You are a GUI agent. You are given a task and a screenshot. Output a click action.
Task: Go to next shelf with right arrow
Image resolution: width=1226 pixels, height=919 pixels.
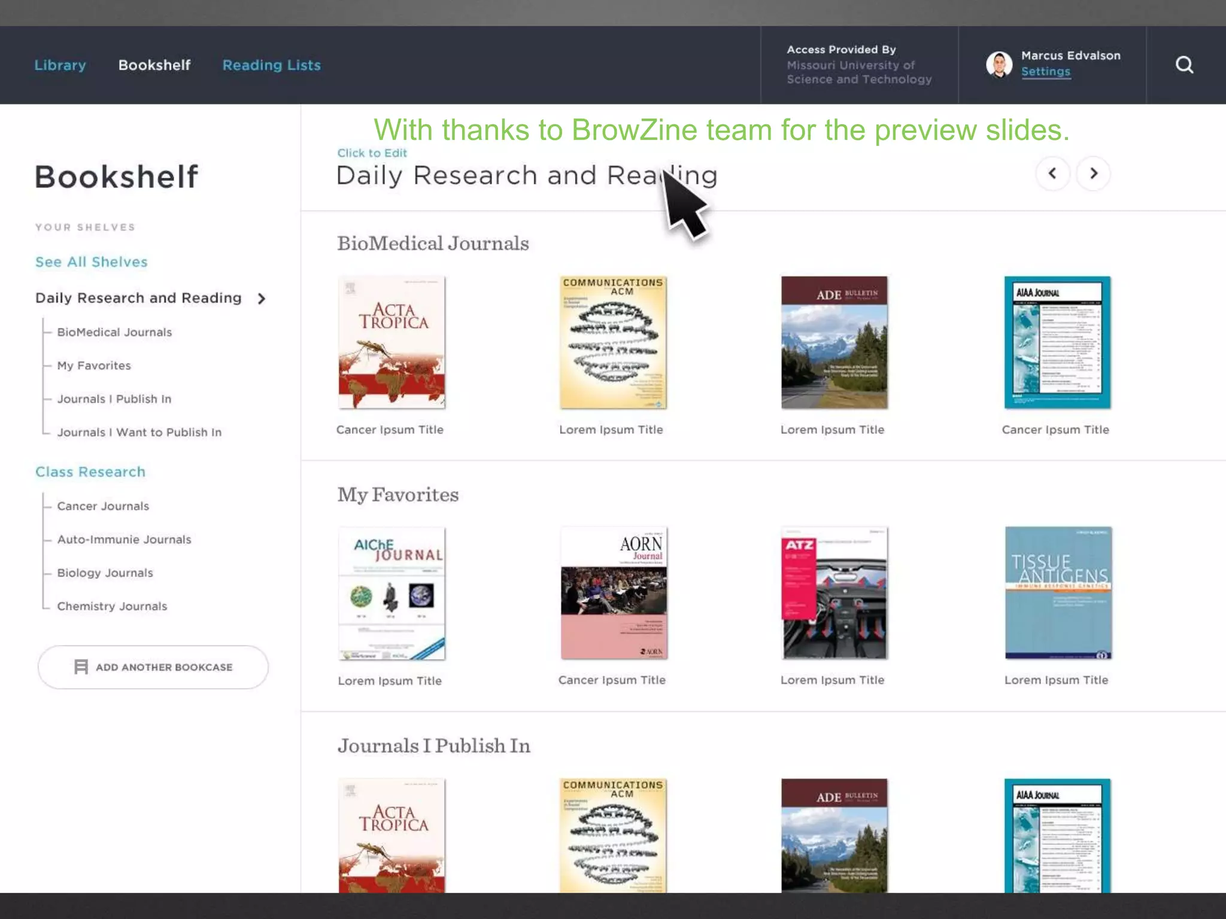[1093, 174]
